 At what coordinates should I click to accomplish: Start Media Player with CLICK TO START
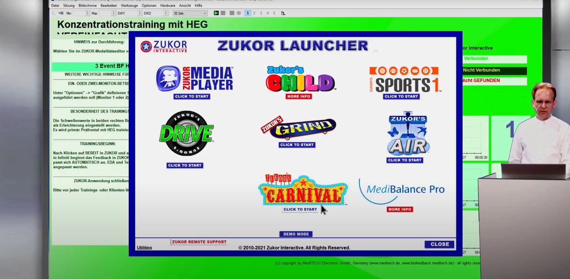pos(192,96)
